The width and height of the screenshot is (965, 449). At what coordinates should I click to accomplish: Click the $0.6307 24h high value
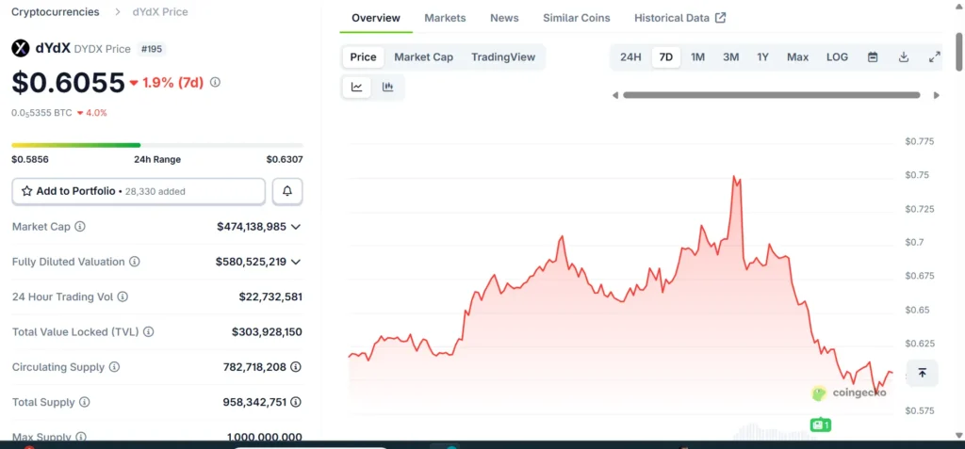[285, 159]
